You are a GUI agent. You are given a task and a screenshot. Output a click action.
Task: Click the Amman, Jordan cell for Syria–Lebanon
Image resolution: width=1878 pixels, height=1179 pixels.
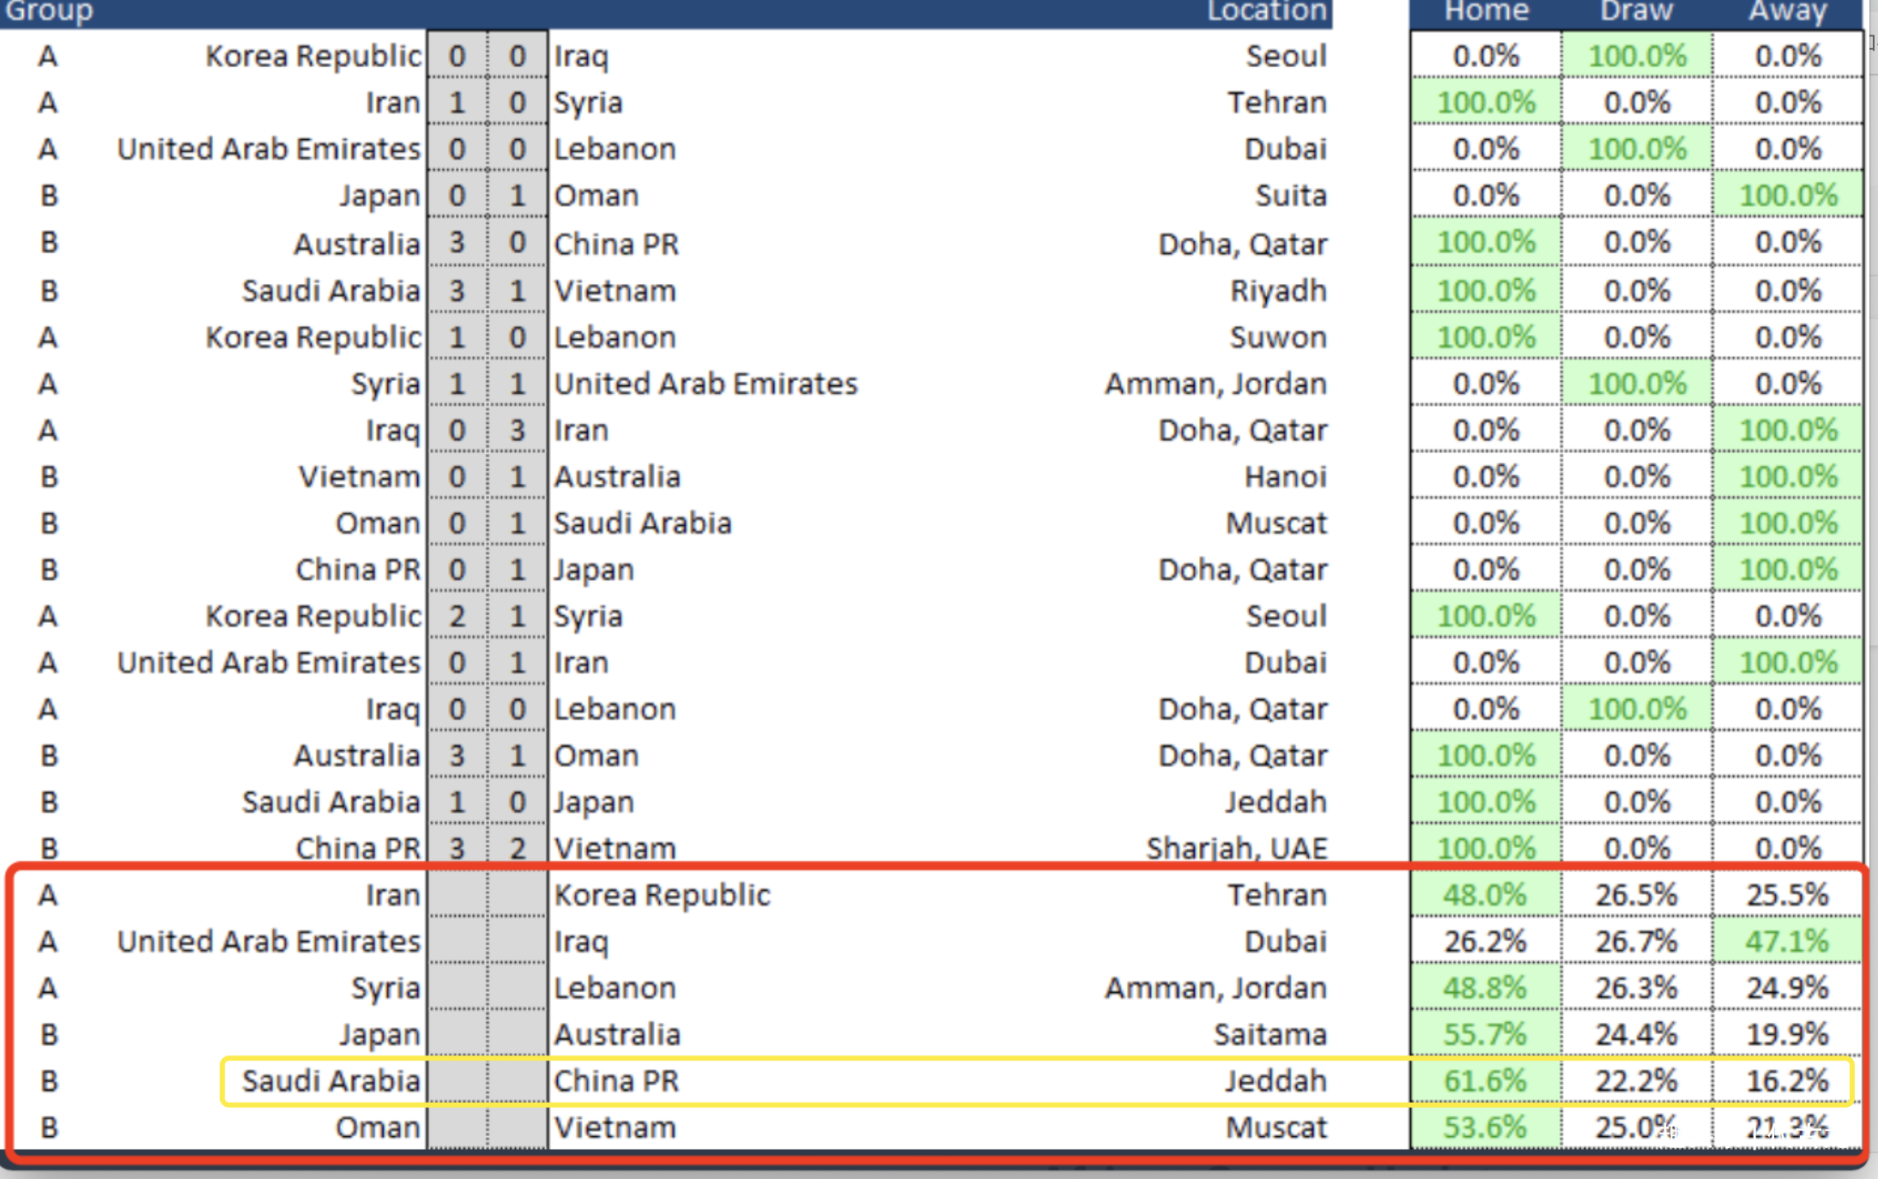1215,989
